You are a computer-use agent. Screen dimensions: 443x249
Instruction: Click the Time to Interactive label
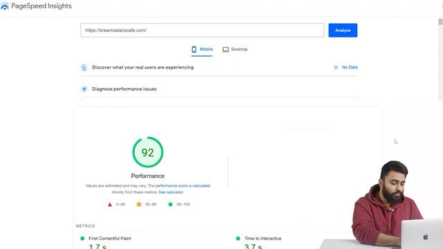coord(263,238)
